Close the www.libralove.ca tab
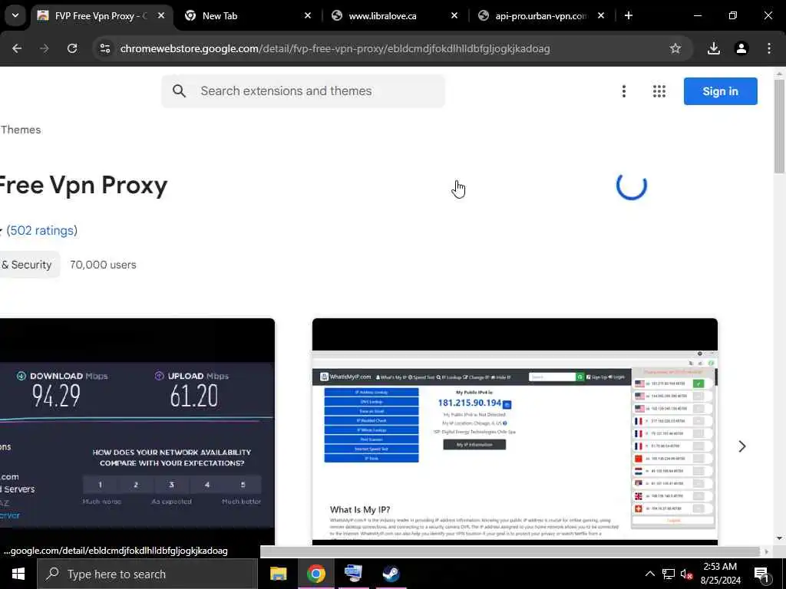Image resolution: width=786 pixels, height=589 pixels. [454, 16]
